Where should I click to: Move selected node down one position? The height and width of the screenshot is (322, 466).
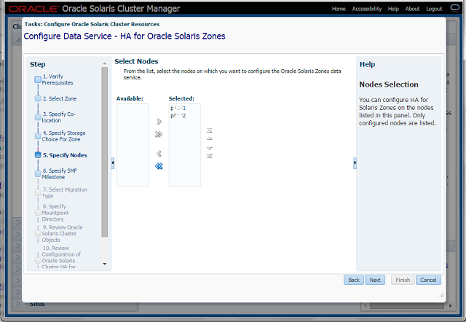click(210, 148)
